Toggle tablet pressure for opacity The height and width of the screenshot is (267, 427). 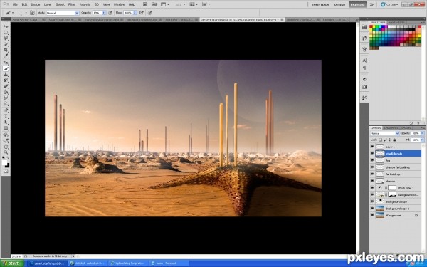point(110,13)
